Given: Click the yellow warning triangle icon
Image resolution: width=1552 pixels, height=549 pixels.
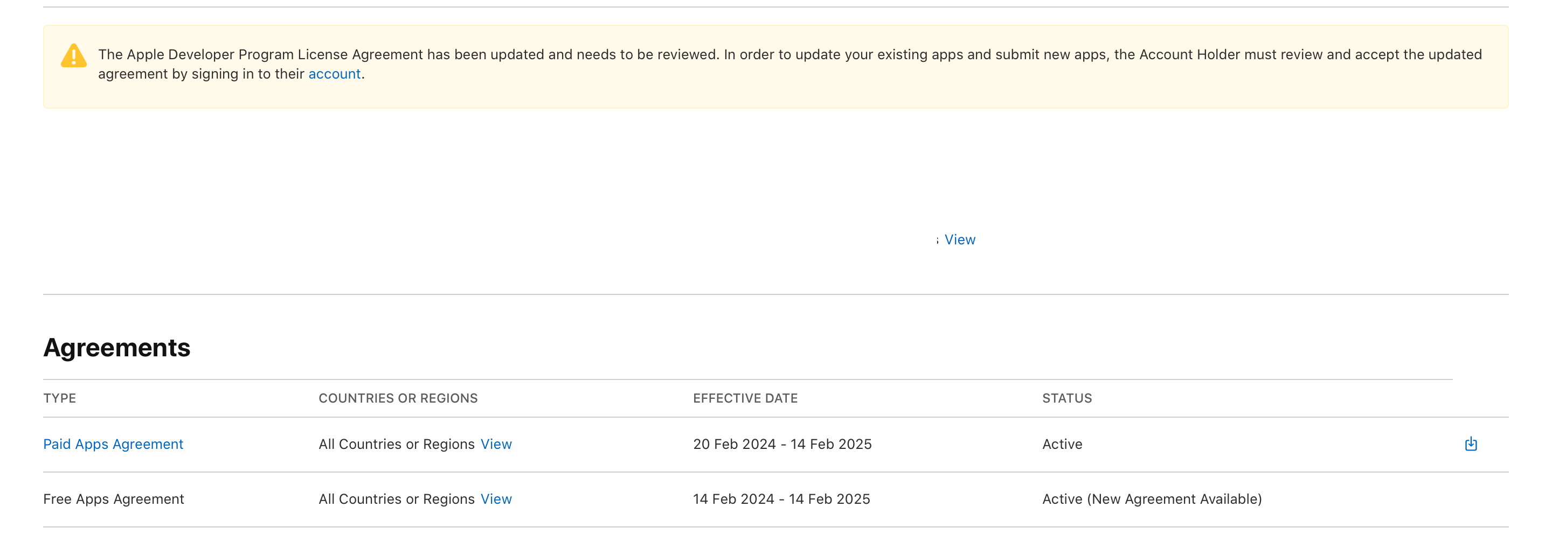Looking at the screenshot, I should pyautogui.click(x=73, y=55).
